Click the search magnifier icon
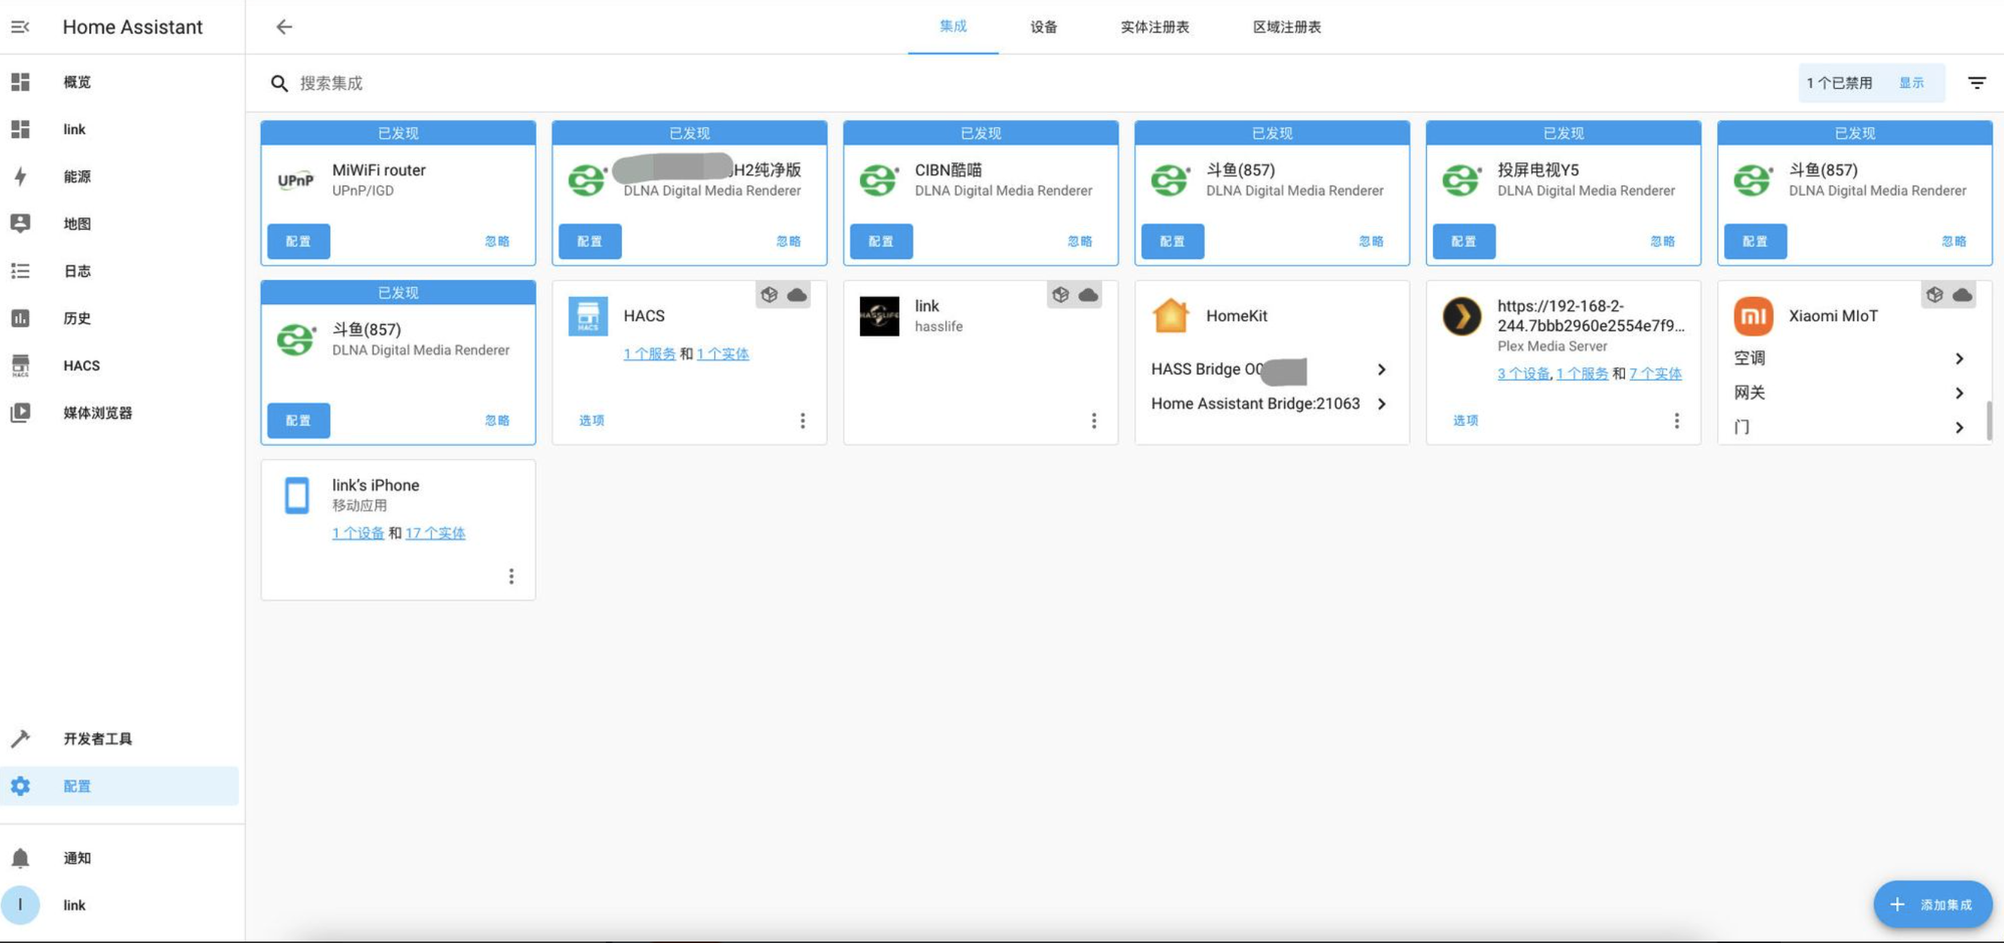 tap(279, 83)
